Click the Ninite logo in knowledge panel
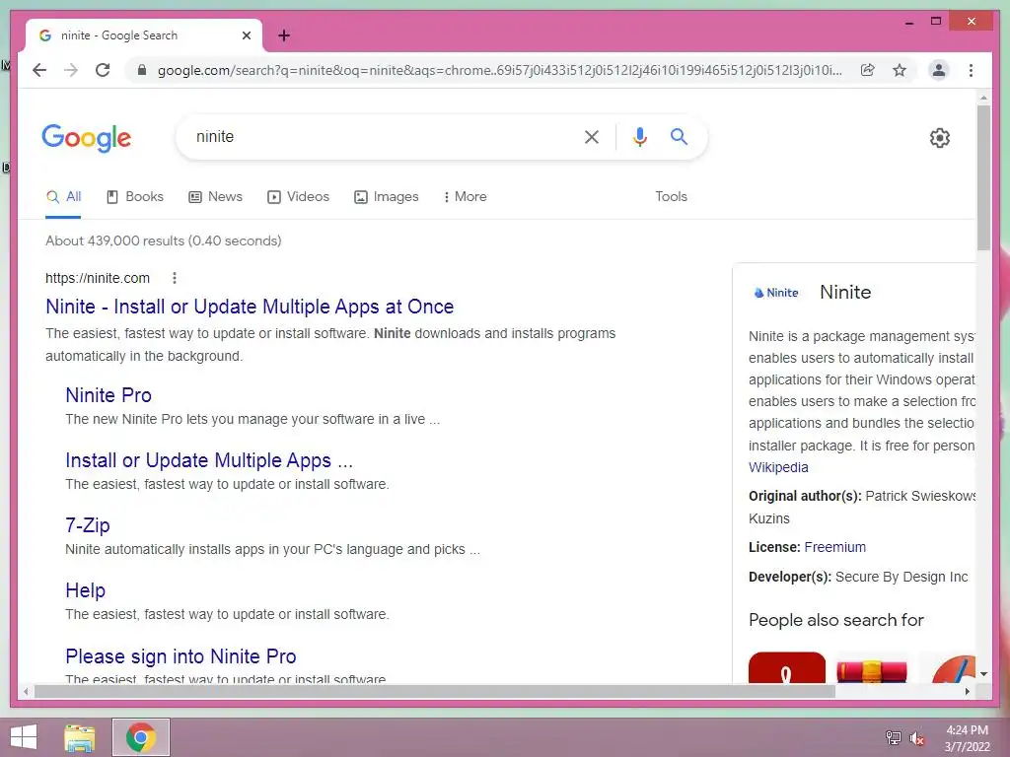The width and height of the screenshot is (1010, 757). (x=776, y=293)
